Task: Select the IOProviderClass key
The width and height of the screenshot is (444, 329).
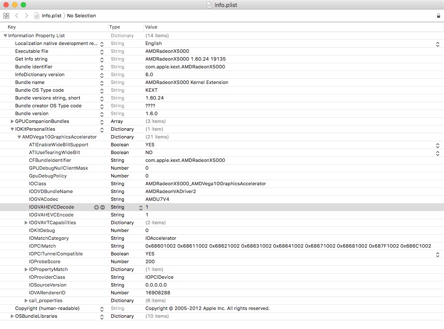Action: click(47, 277)
